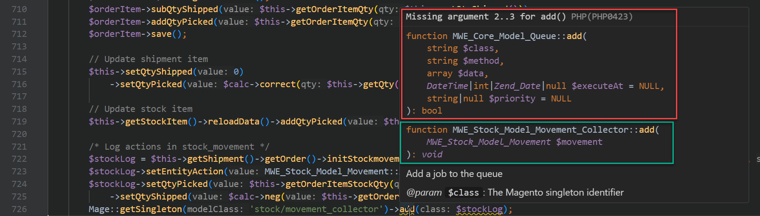Click the 'Update shipment item' comment
This screenshot has height=216, width=760.
coord(149,59)
